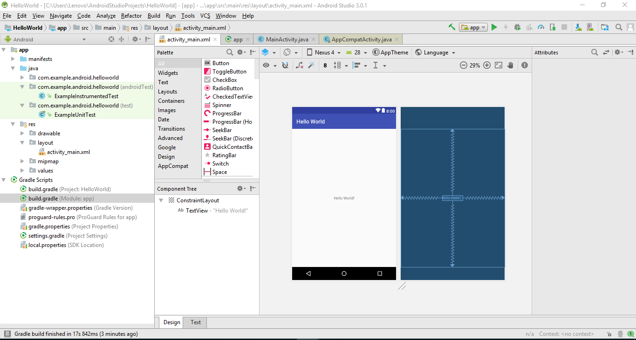The image size is (636, 340).
Task: Zoom in with the plus magnifier icon
Action: coord(486,65)
